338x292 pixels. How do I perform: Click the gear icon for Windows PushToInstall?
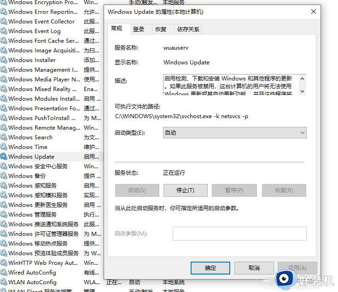(4, 118)
